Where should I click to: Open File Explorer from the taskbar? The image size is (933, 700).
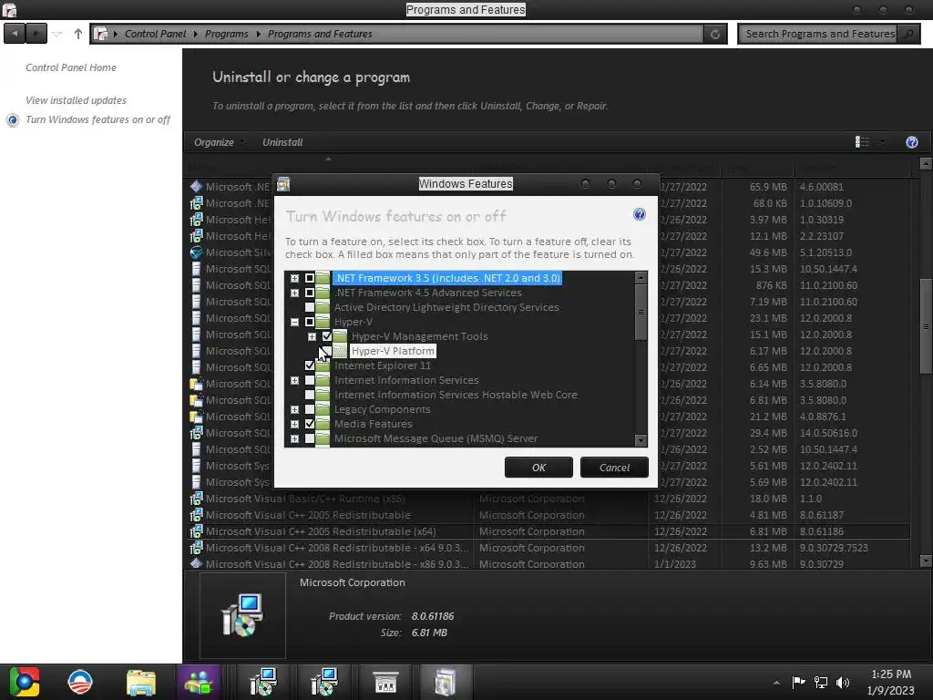141,682
